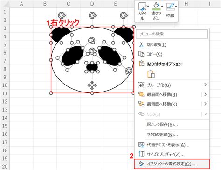Select 代替テキストを表示(A)... menu entry
The height and width of the screenshot is (170, 221).
[172, 145]
